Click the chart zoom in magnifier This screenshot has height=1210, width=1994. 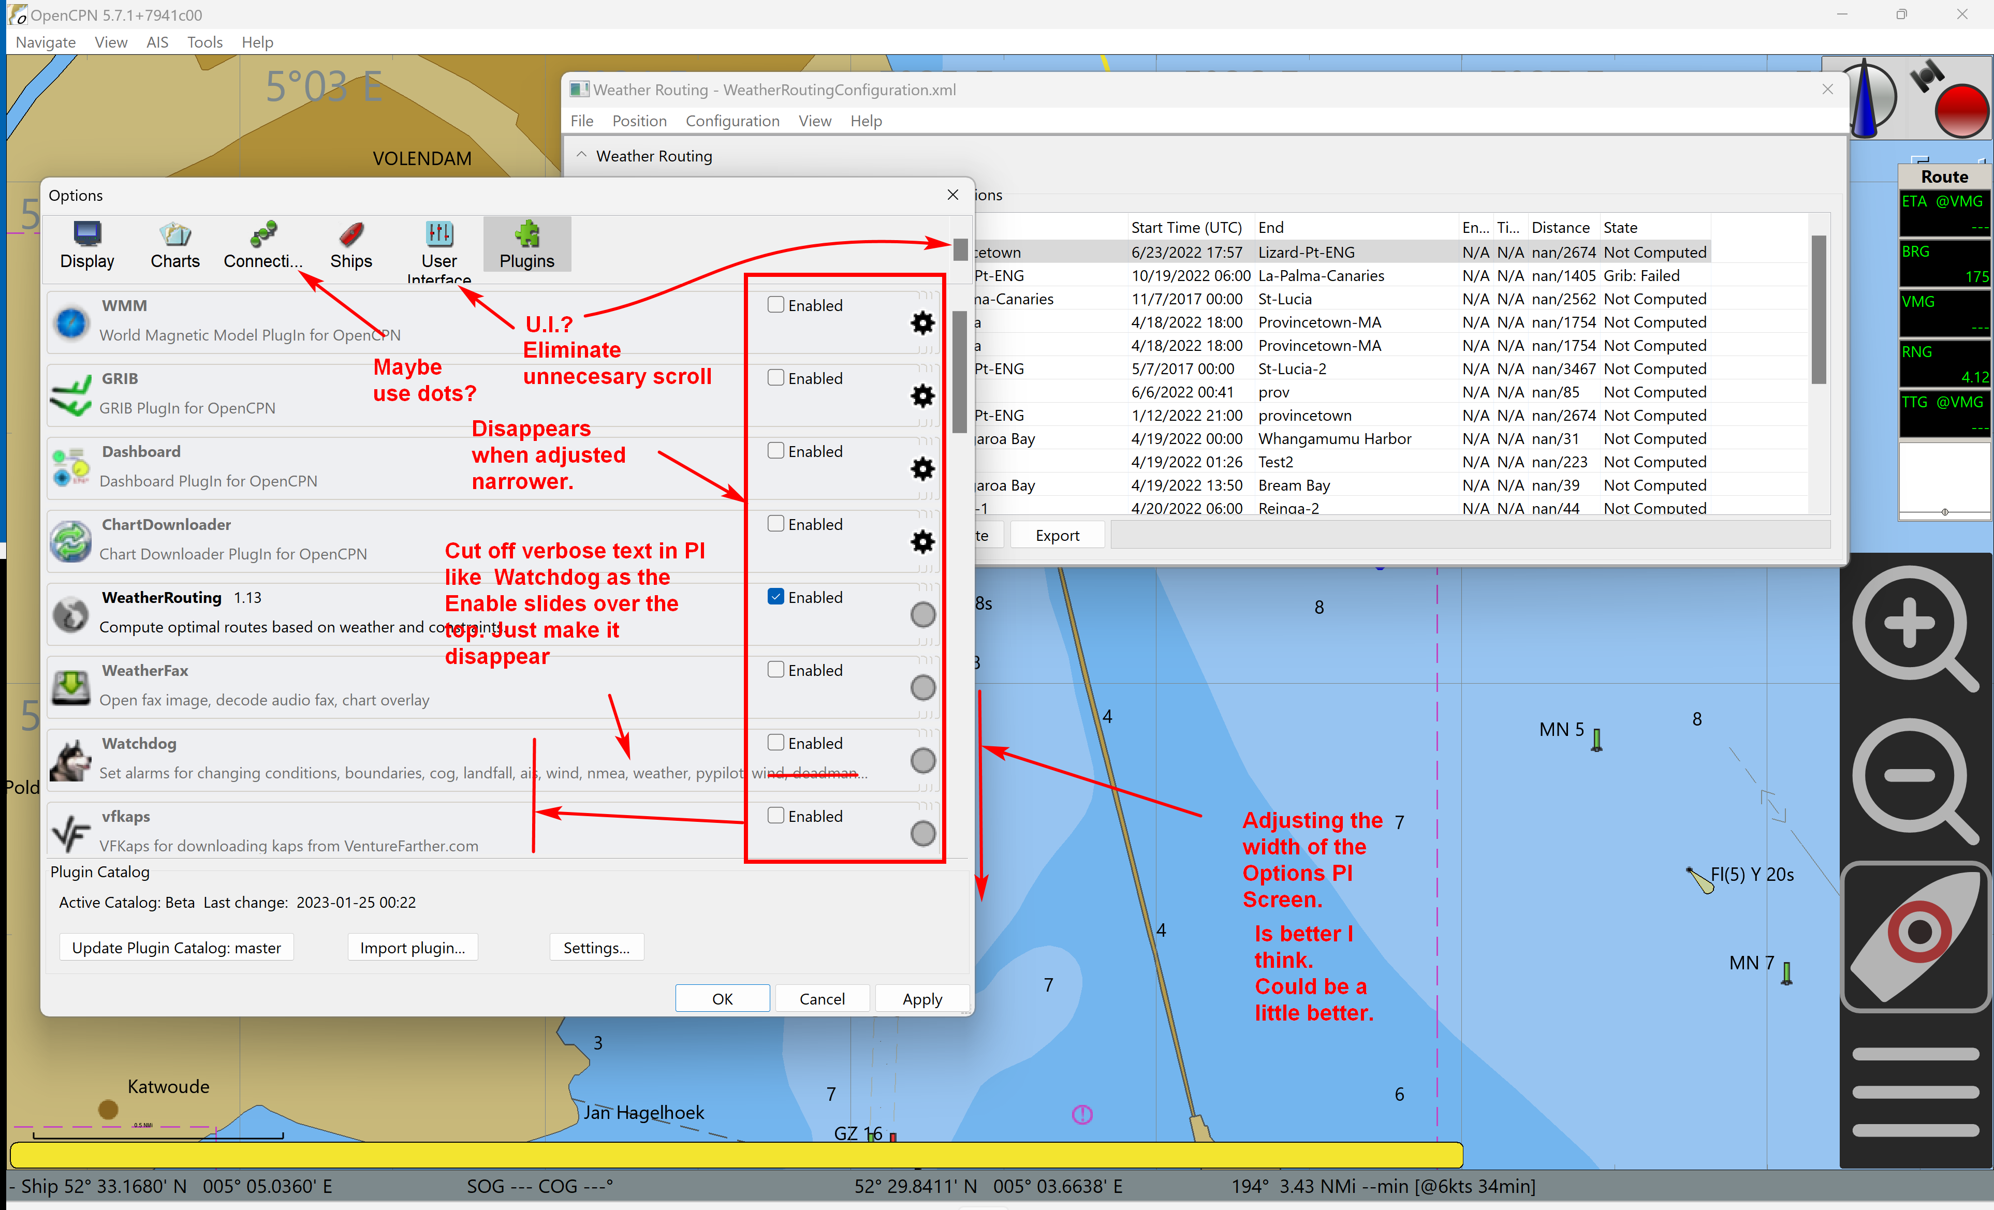pos(1915,628)
